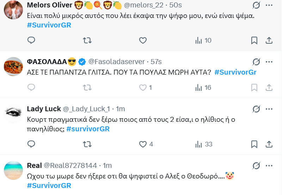Open Real's beach profile picture

click(x=13, y=170)
